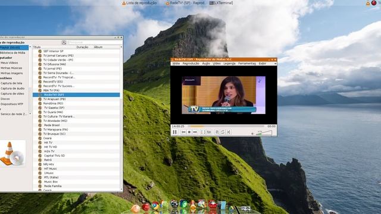Select TV Difusora (MA) channel
The width and height of the screenshot is (381, 214).
tap(76, 64)
